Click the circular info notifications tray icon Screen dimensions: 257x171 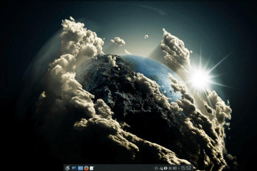(x=156, y=168)
